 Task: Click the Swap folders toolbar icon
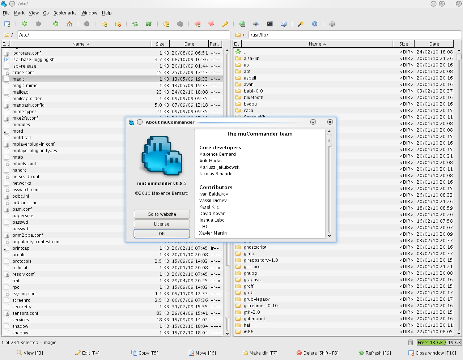pos(135,24)
